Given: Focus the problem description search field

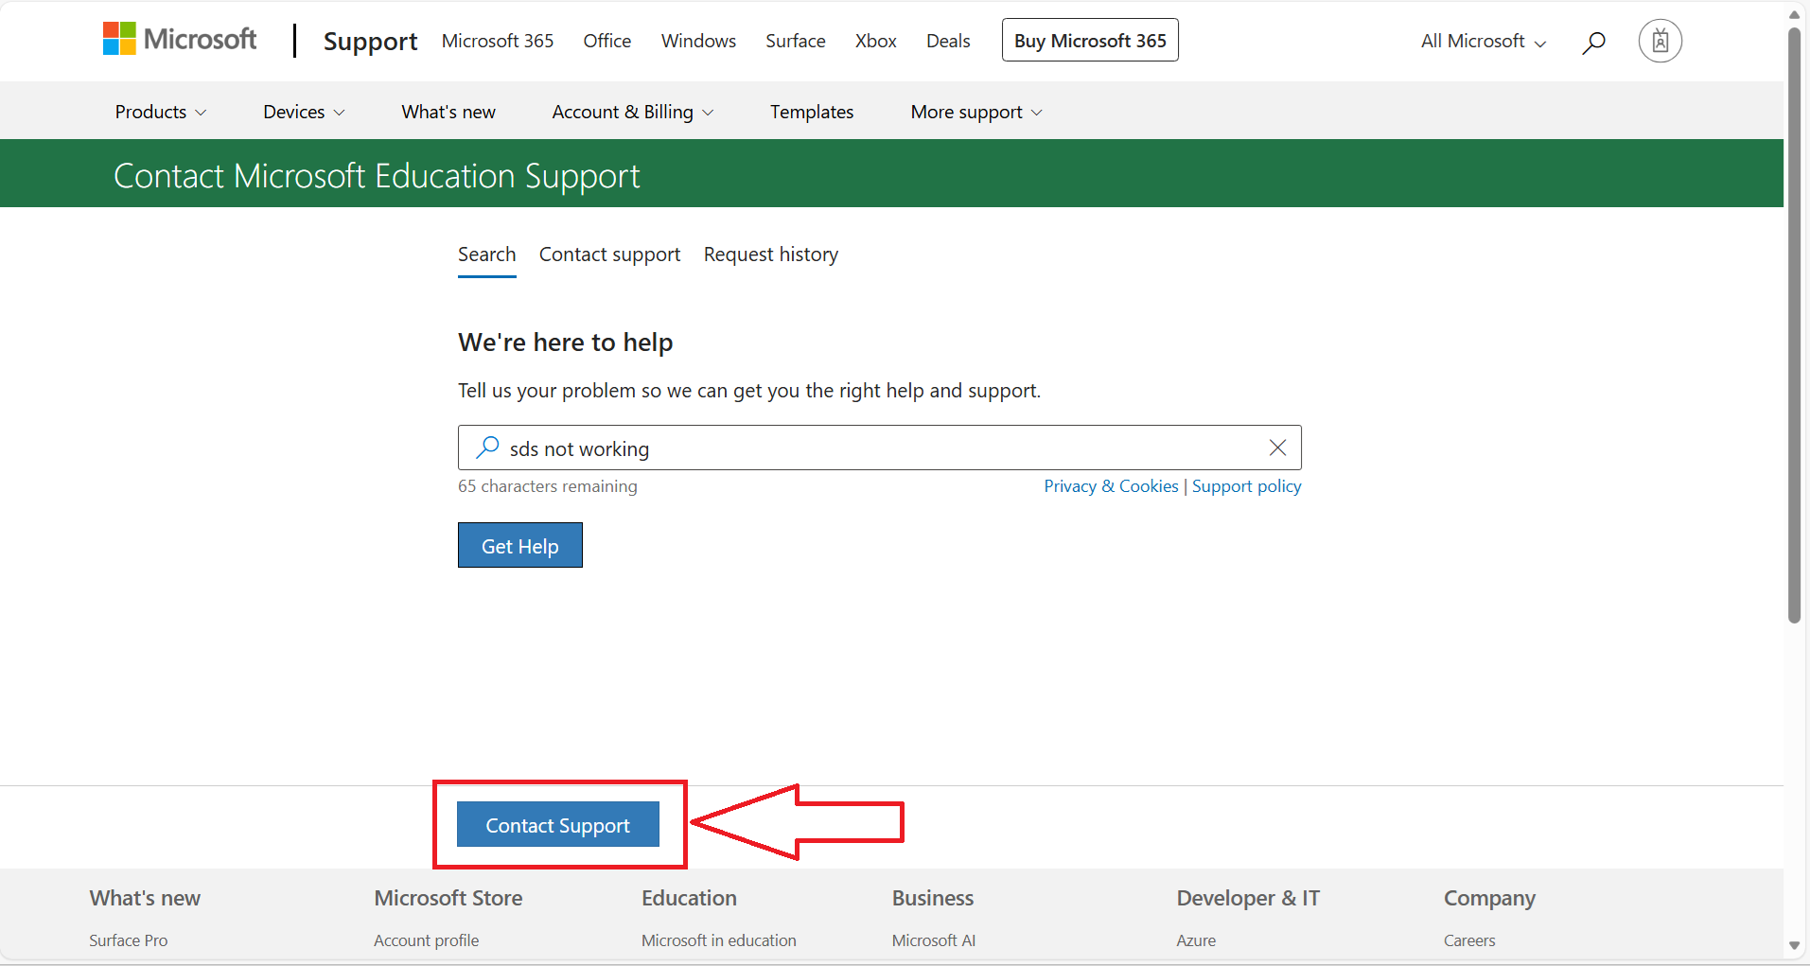Looking at the screenshot, I should point(880,448).
